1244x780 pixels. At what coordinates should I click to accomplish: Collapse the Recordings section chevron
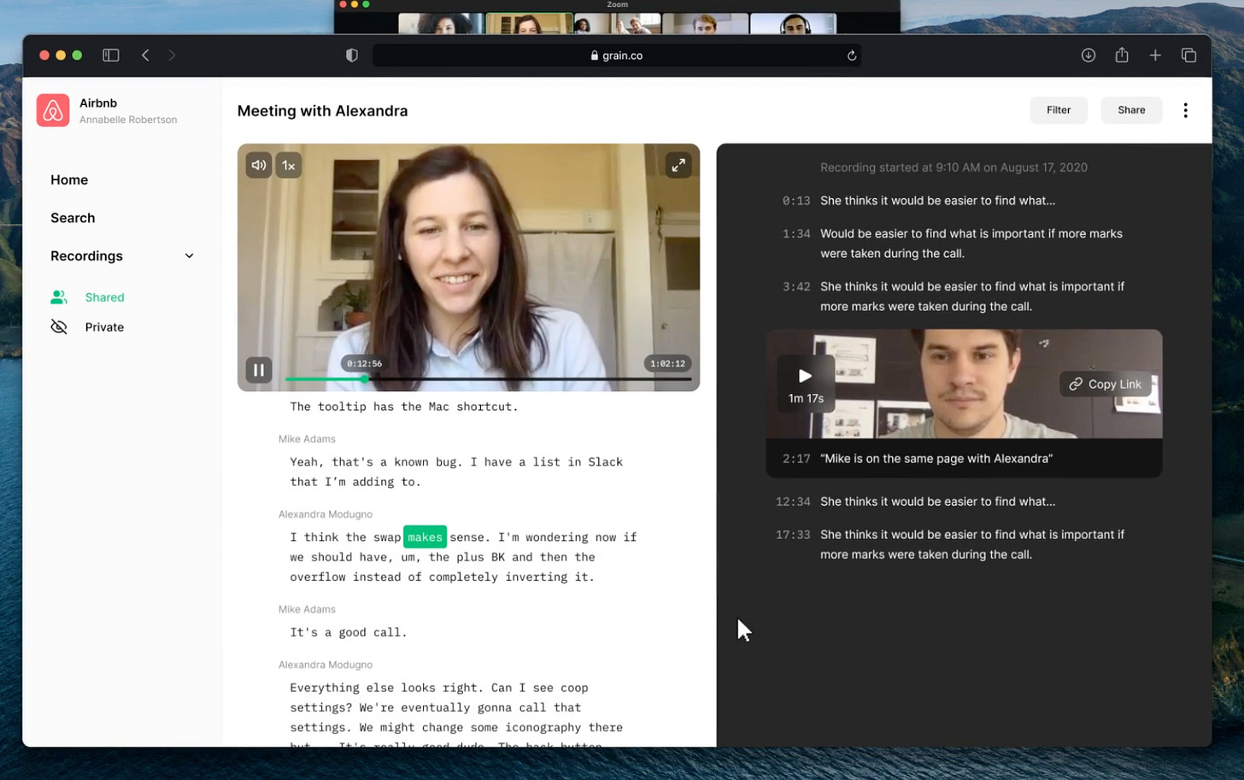189,256
